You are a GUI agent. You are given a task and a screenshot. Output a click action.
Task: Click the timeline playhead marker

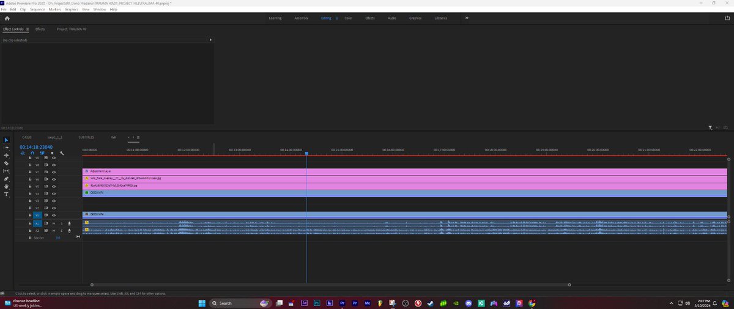(x=306, y=153)
